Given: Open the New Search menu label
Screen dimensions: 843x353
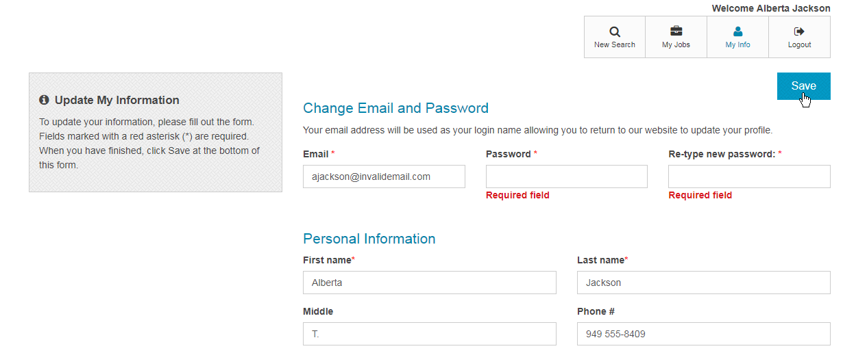Looking at the screenshot, I should [x=615, y=45].
